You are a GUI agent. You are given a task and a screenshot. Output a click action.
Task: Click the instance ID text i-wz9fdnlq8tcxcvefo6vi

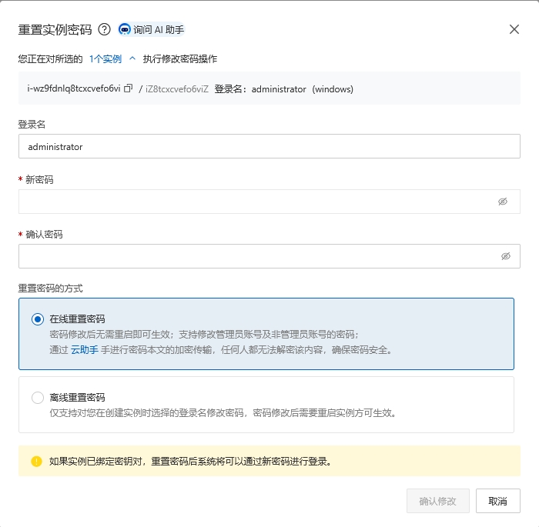click(x=74, y=88)
